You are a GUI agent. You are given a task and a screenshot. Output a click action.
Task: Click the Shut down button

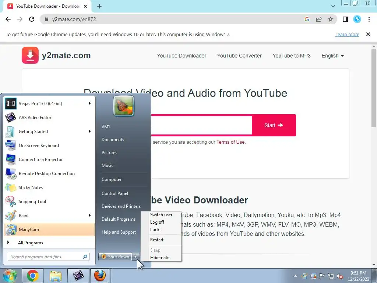[115, 257]
